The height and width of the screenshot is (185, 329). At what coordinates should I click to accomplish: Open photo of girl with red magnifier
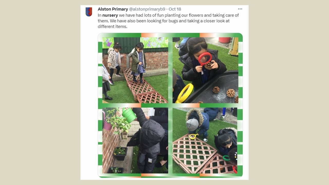pos(205,70)
